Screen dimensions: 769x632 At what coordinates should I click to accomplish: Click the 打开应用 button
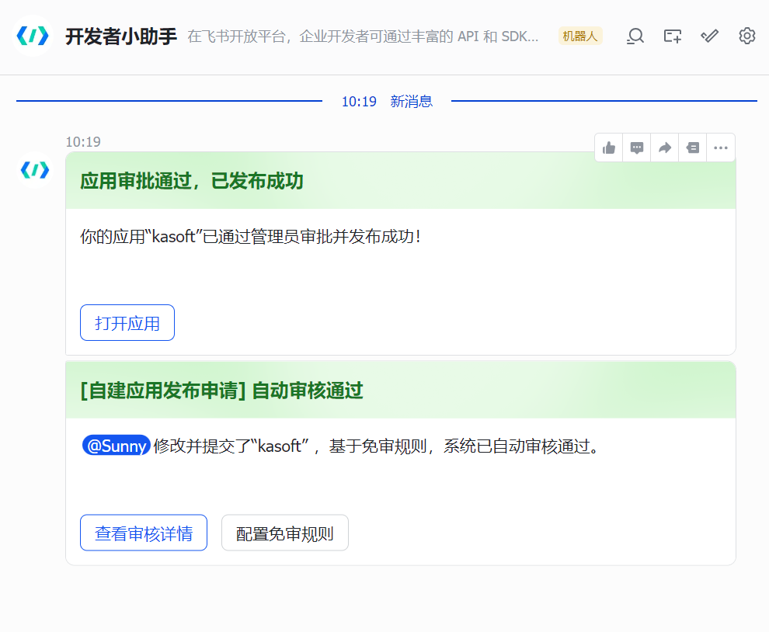coord(127,323)
